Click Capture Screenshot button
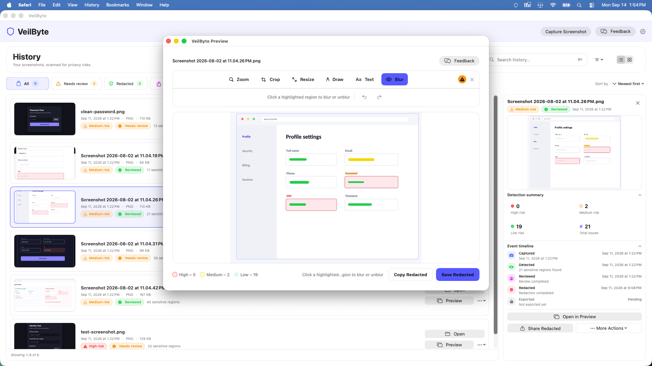The image size is (652, 366). pyautogui.click(x=566, y=32)
